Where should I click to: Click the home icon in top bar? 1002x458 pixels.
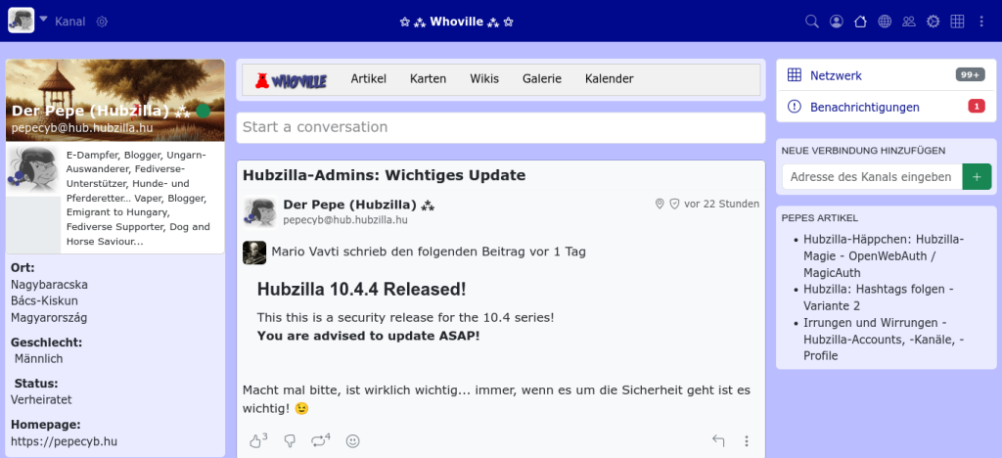[860, 22]
